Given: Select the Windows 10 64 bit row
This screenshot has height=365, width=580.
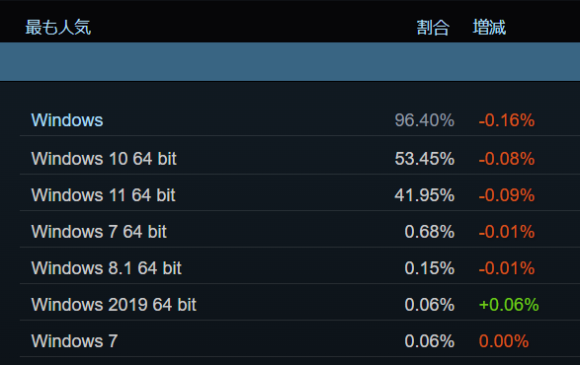Looking at the screenshot, I should click(299, 159).
